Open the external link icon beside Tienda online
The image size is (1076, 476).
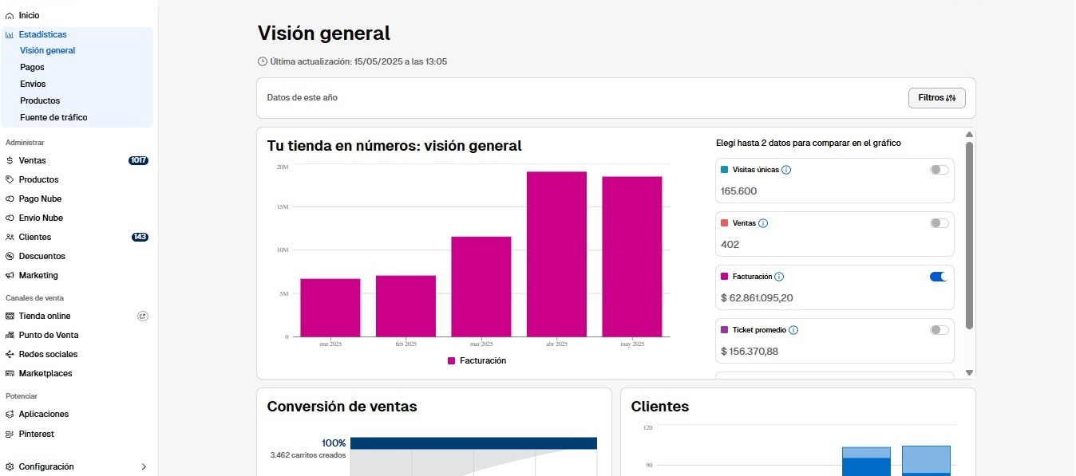coord(142,316)
